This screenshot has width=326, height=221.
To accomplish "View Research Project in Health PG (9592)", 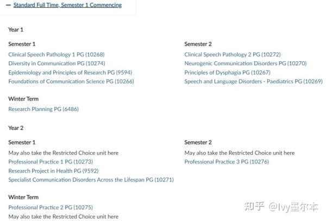I will 53,171.
